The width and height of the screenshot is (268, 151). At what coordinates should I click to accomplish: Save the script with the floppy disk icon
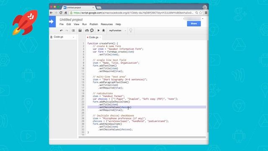click(x=80, y=31)
